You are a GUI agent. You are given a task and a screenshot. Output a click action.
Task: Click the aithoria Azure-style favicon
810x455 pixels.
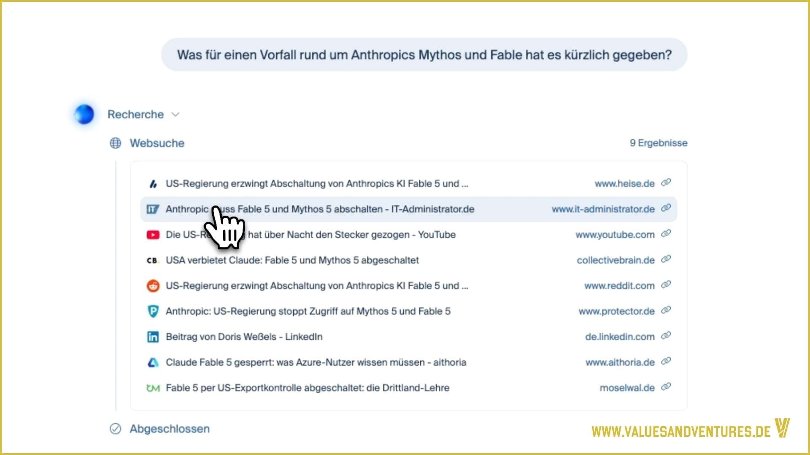(x=153, y=363)
